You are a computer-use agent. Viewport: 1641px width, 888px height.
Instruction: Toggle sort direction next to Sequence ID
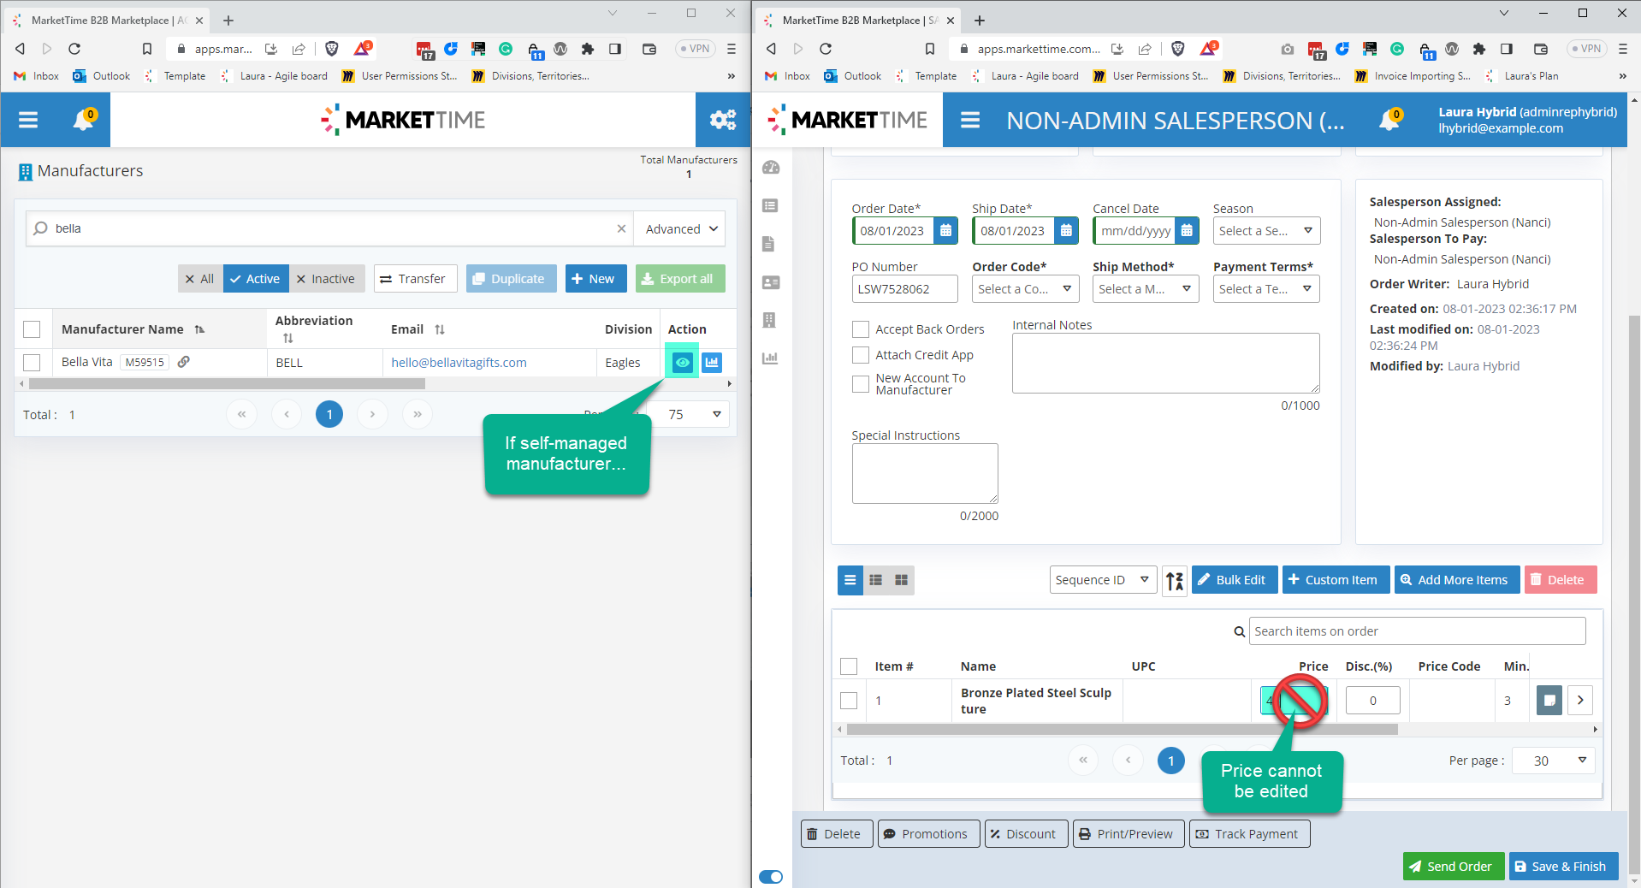click(x=1175, y=581)
